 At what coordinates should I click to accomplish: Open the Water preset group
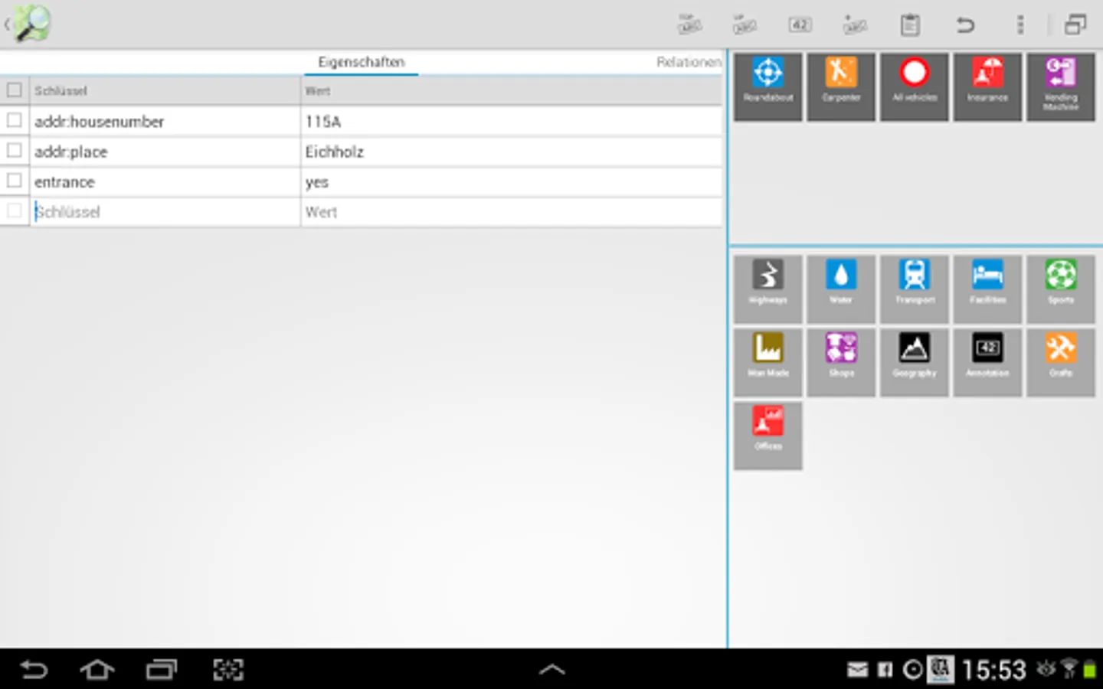(841, 289)
